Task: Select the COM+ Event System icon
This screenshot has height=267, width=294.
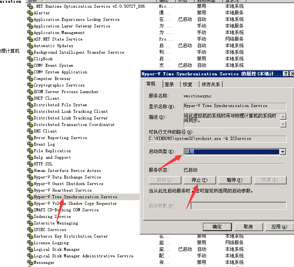Action: [30, 65]
